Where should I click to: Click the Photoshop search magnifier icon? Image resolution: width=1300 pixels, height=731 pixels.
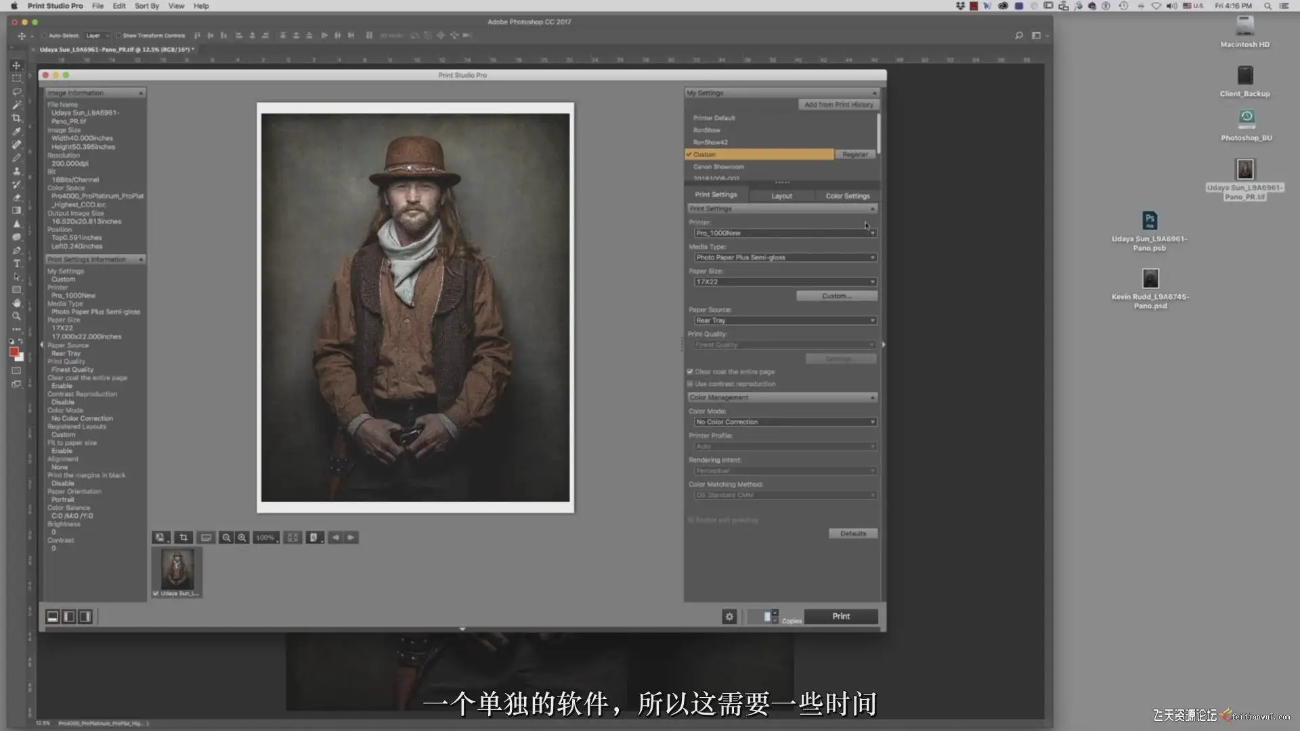tap(1018, 35)
